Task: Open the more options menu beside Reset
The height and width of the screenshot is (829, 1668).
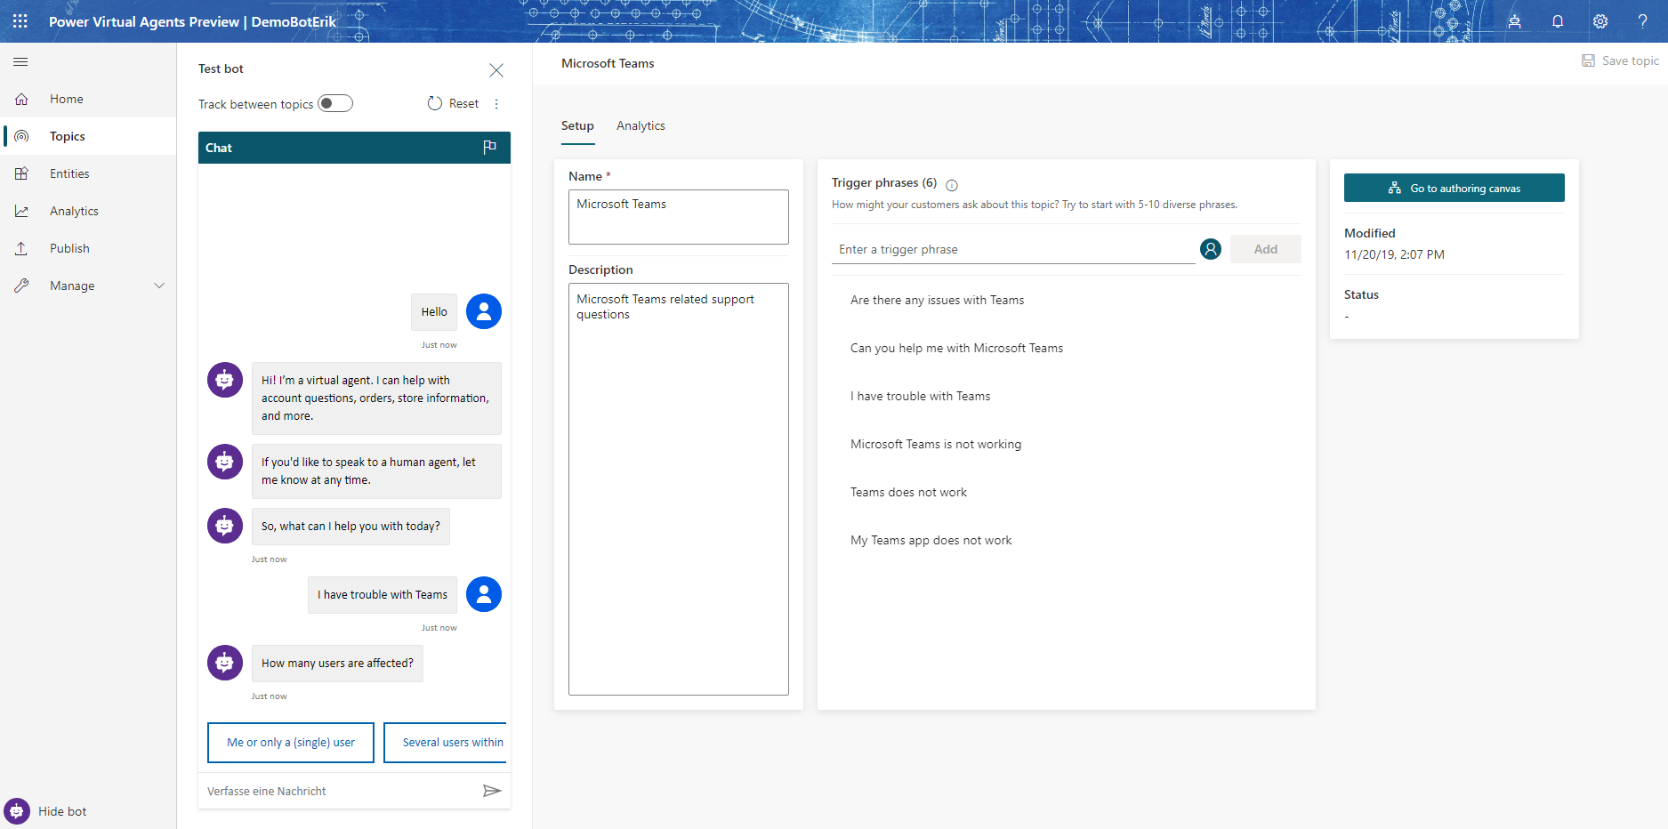Action: point(496,104)
